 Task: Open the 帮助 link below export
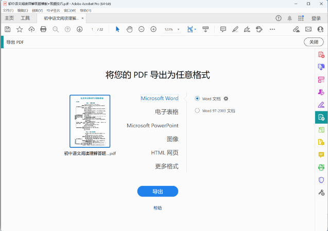pos(158,208)
